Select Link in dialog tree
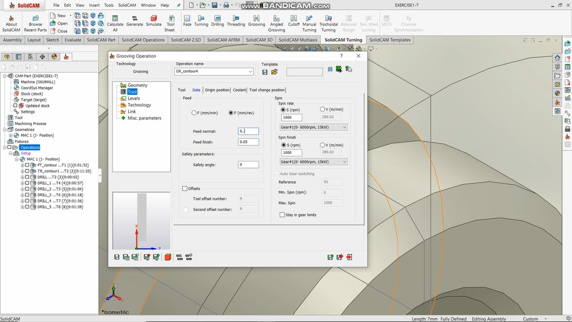 pos(131,111)
